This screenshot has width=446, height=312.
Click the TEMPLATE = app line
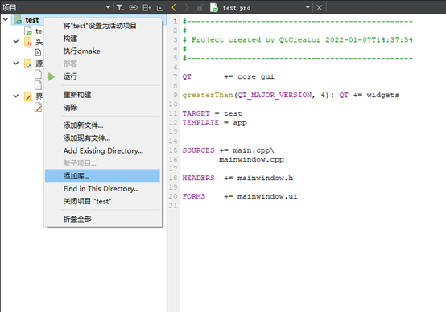(x=214, y=123)
